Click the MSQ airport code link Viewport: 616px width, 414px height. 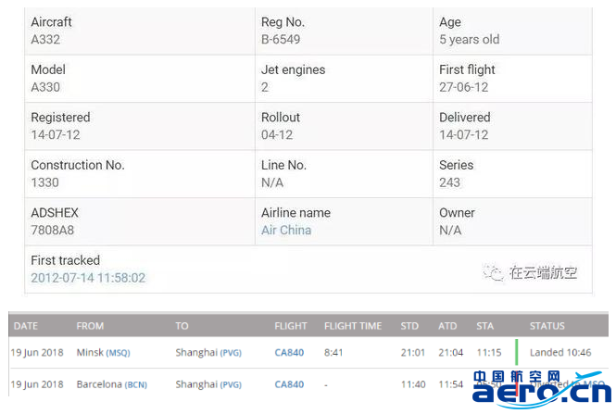tap(118, 353)
